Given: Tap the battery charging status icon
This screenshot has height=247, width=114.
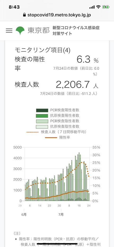Looking at the screenshot, I should point(105,7).
